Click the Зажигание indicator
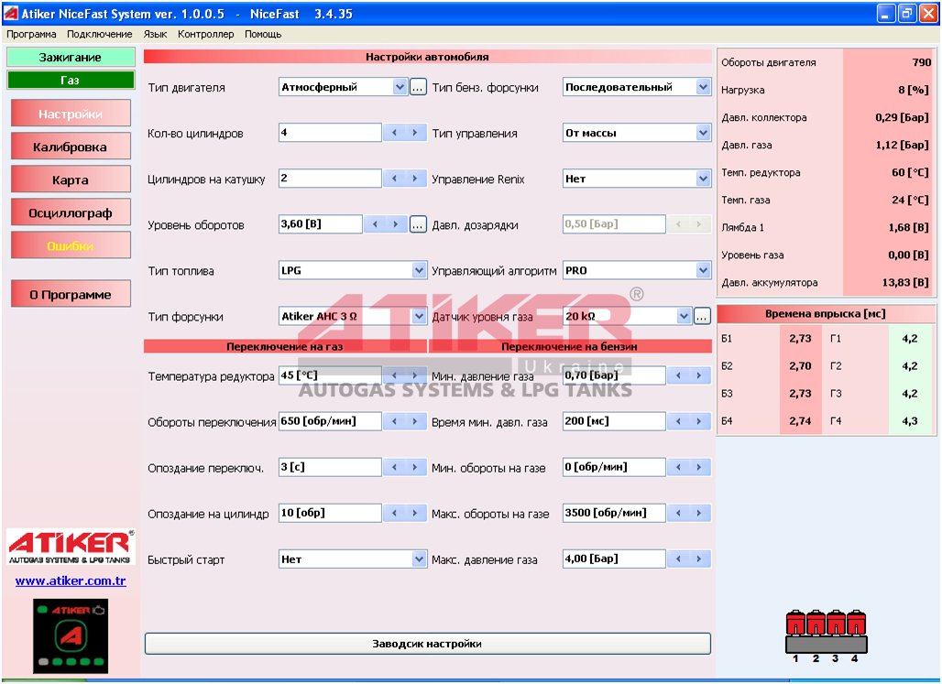 coord(71,57)
